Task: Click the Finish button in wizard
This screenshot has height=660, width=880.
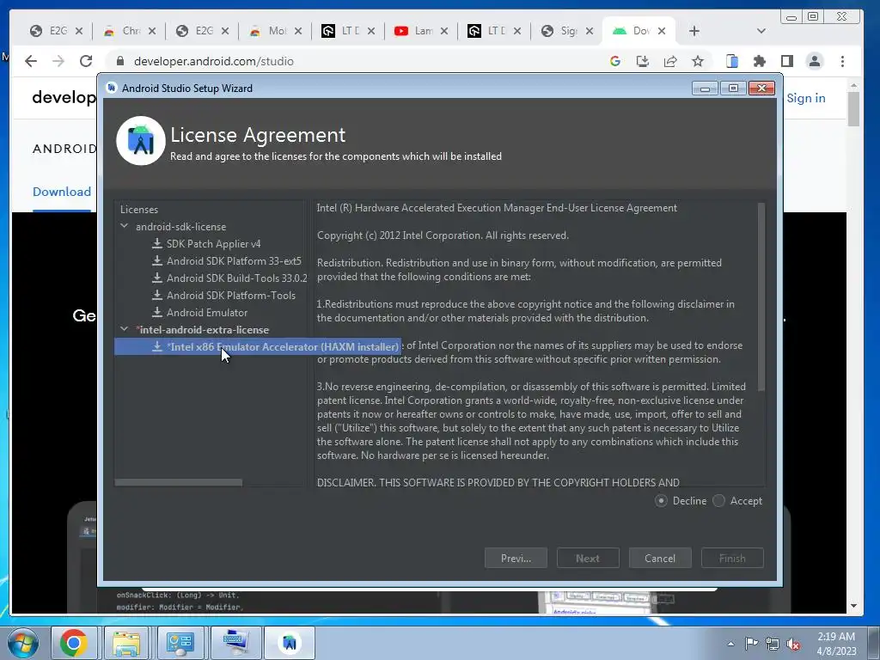Action: click(x=732, y=558)
